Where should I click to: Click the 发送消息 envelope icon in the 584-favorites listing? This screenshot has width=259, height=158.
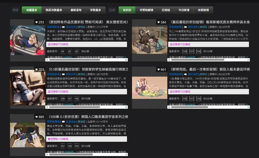click(x=185, y=27)
